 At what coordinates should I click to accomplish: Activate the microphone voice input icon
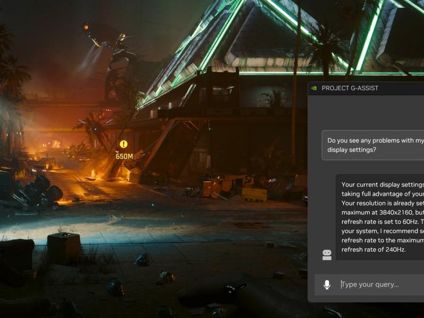(327, 285)
